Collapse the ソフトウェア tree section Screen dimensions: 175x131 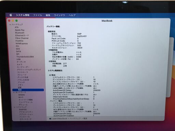click(x=15, y=107)
